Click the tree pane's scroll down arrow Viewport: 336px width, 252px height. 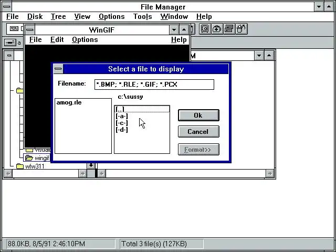(x=91, y=165)
